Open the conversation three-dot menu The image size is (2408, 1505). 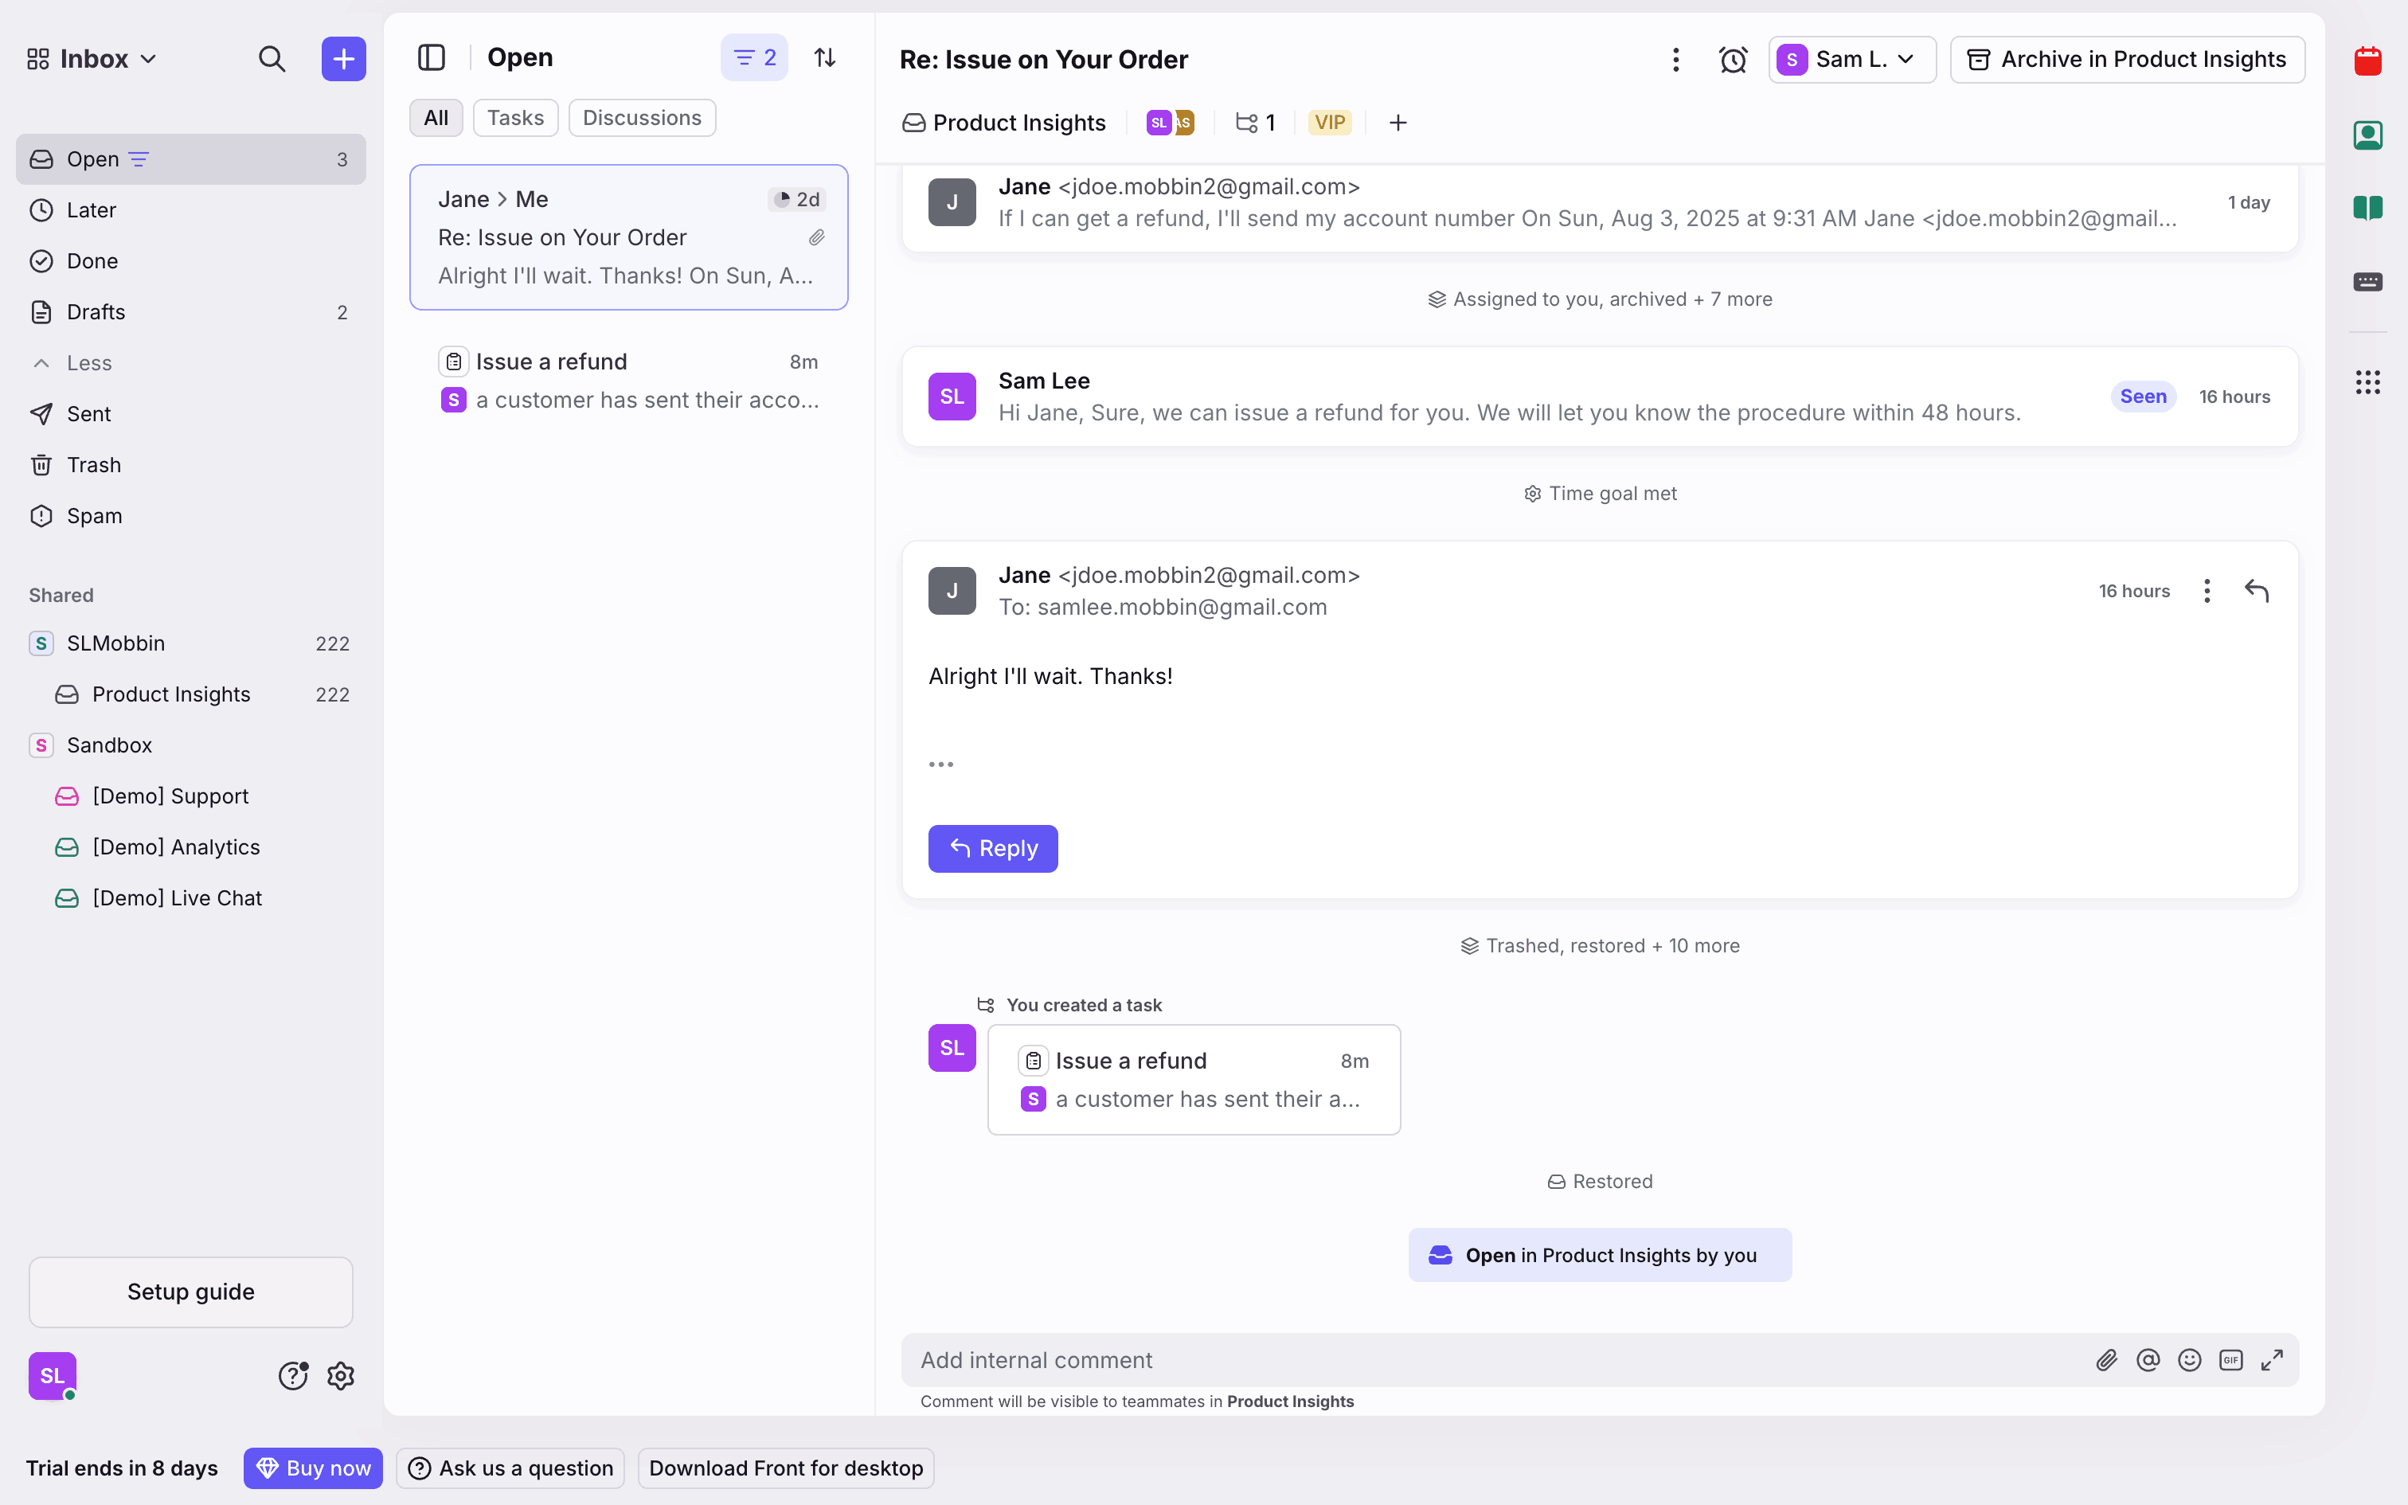pyautogui.click(x=1675, y=60)
